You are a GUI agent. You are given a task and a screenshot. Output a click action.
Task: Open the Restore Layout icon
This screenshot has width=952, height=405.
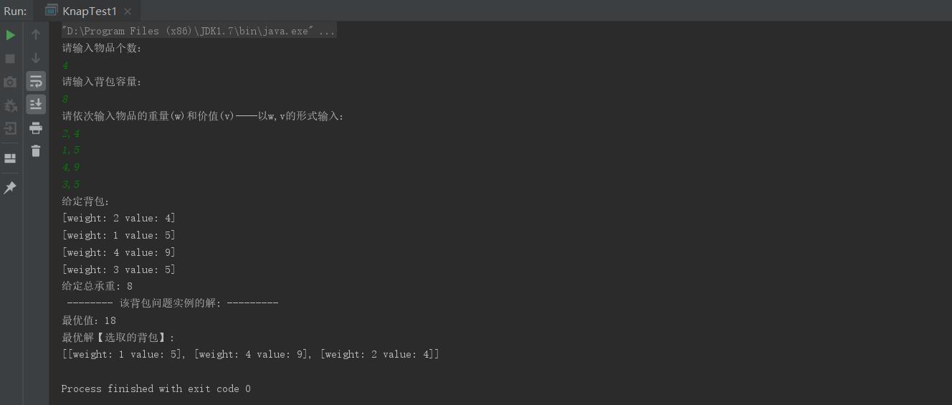(10, 158)
